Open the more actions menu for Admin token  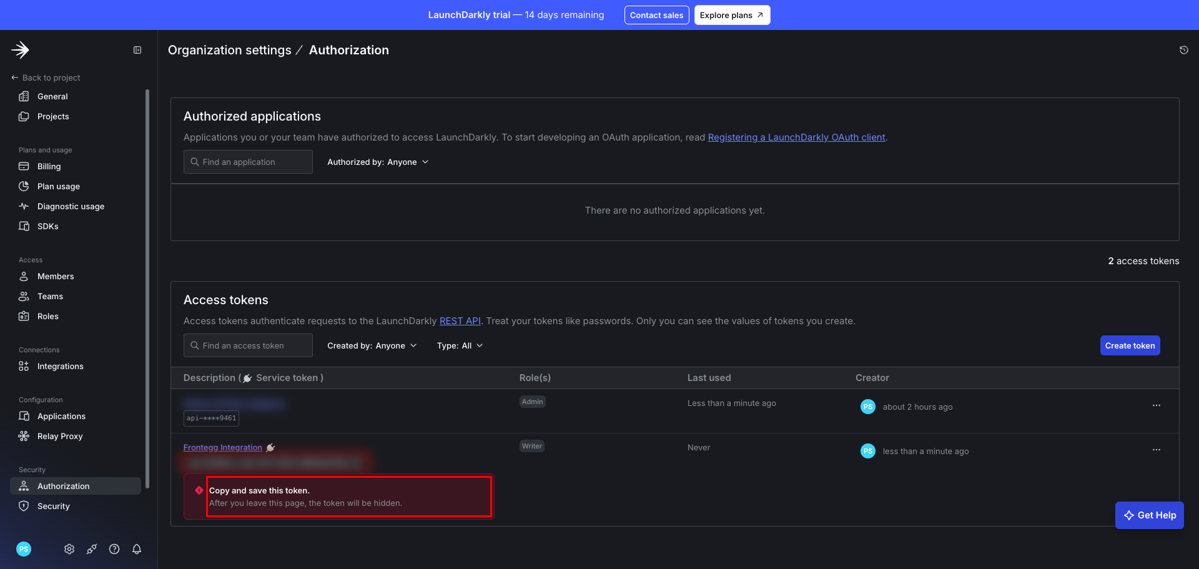coord(1157,405)
